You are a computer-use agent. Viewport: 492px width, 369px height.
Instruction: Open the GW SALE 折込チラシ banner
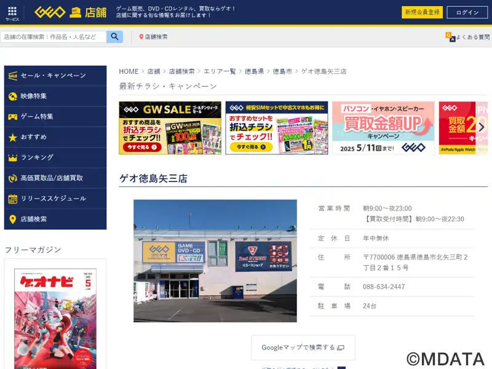tap(170, 128)
